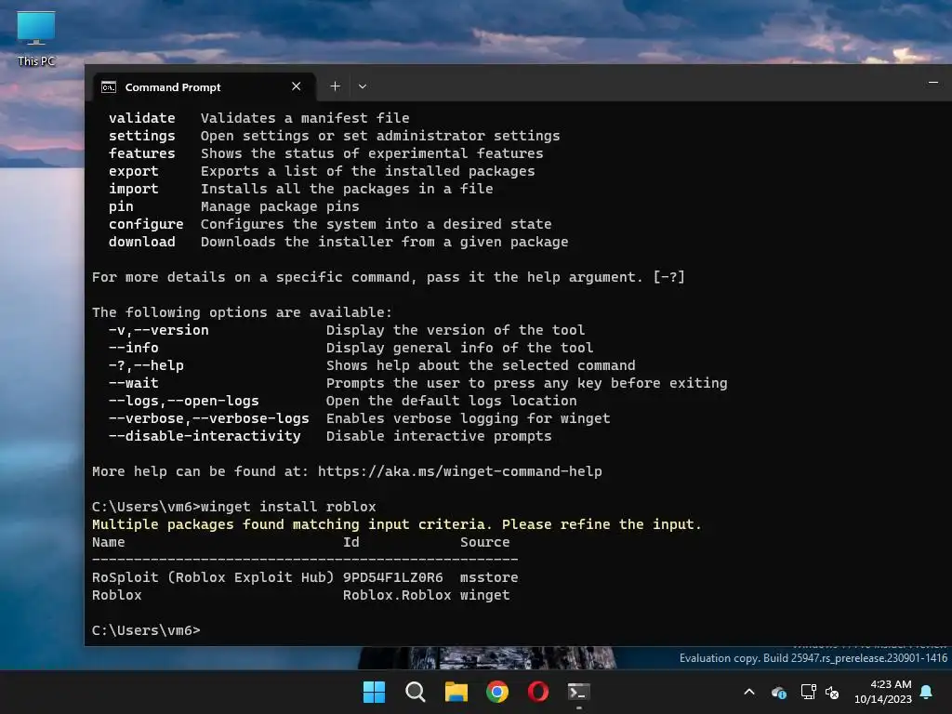
Task: Click 'Validates a manifest file' description
Action: click(x=305, y=118)
